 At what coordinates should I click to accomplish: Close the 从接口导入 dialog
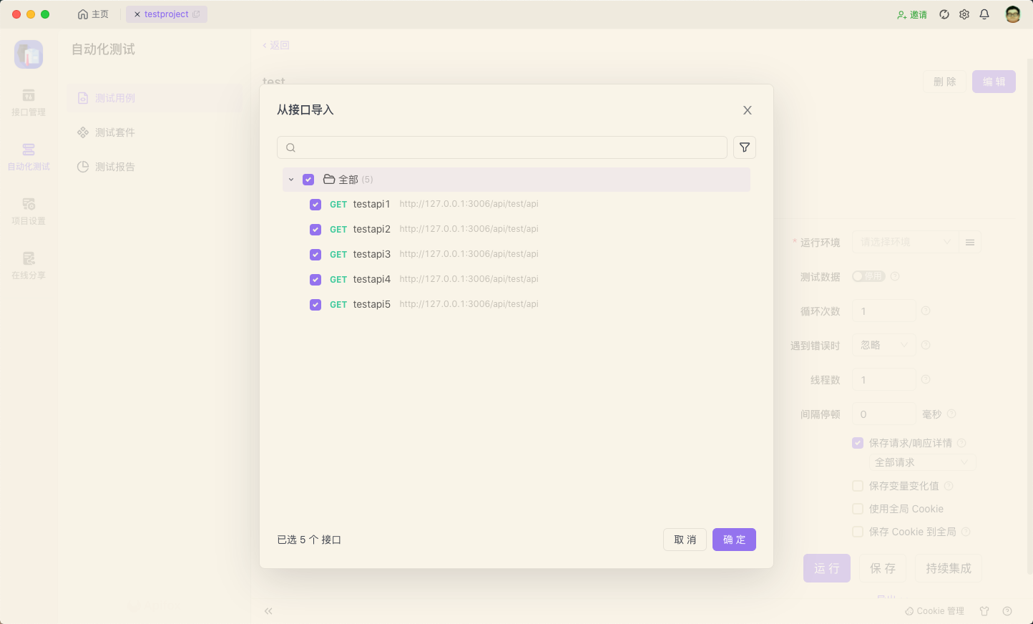[x=748, y=110]
